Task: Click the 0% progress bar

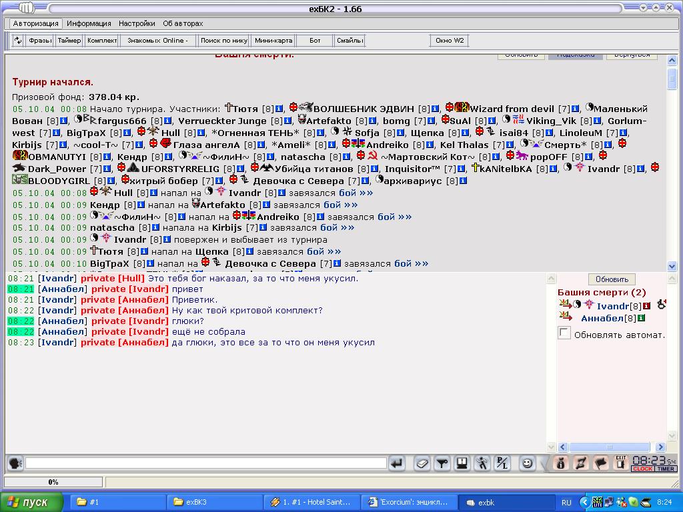Action: pos(53,482)
